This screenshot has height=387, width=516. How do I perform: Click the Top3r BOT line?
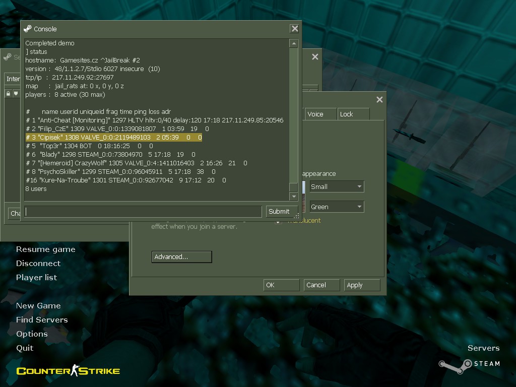click(x=90, y=146)
